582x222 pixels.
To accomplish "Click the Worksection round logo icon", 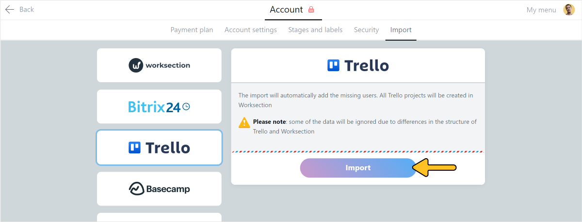I will click(136, 65).
